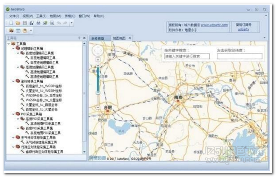Image resolution: width=276 pixels, height=177 pixels.
Task: Collapse the root 工具箱 tree node
Action: 9,43
